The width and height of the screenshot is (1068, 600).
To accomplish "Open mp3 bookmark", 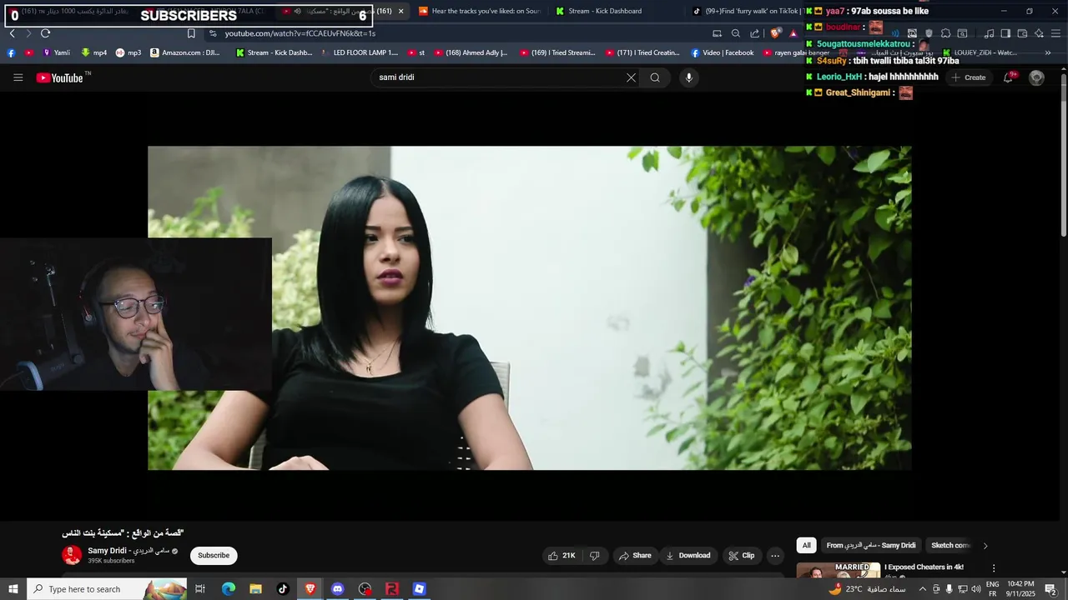I will coord(128,52).
